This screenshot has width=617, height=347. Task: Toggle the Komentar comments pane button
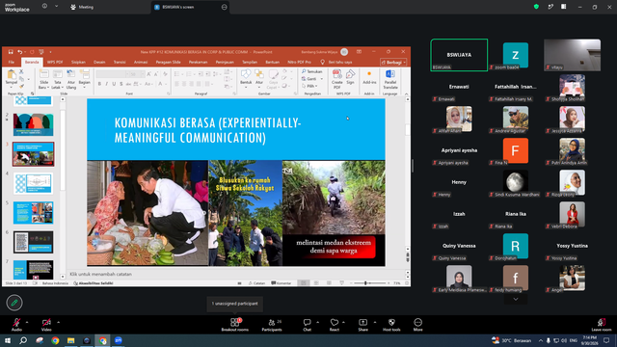click(281, 282)
